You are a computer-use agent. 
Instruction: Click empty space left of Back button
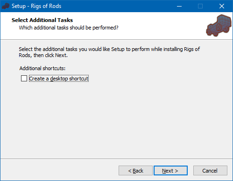[x=59, y=171]
